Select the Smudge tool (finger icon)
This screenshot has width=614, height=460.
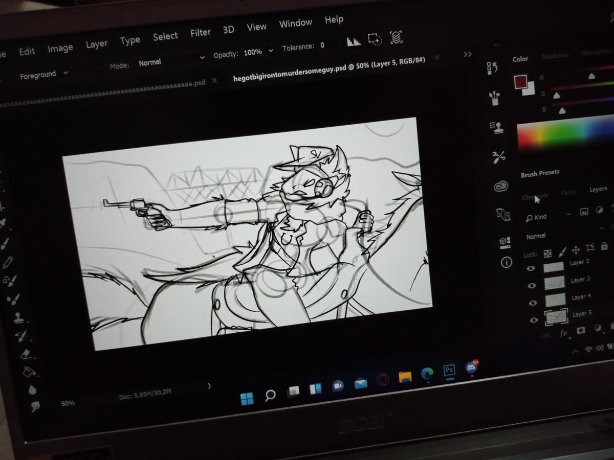pyautogui.click(x=36, y=407)
